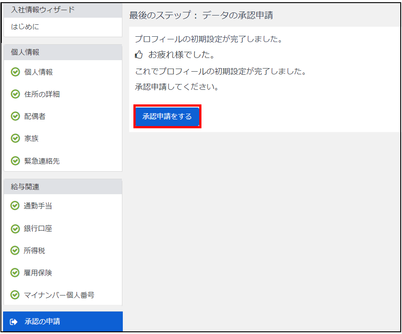Click the 入社情報ウィザード panel header

(x=43, y=10)
